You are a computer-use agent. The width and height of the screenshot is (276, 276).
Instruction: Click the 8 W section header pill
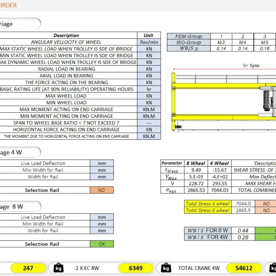(x=20, y=207)
